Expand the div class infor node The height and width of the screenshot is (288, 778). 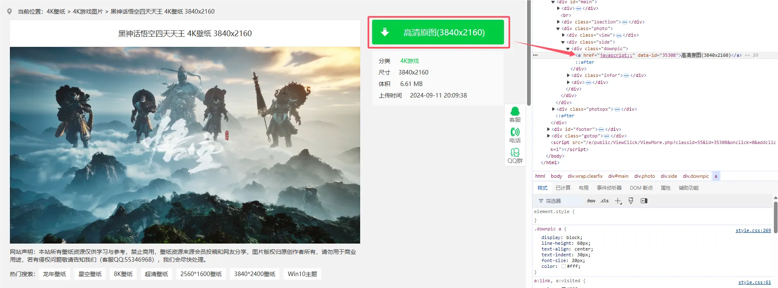coord(568,76)
